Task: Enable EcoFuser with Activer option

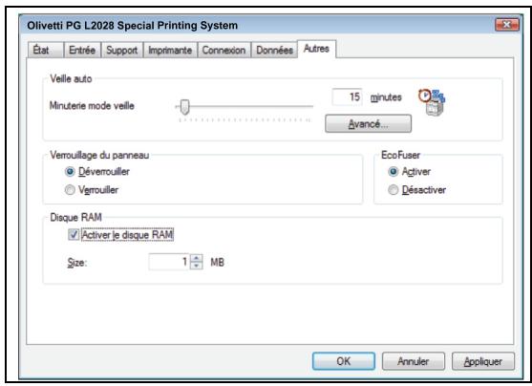Action: click(393, 171)
